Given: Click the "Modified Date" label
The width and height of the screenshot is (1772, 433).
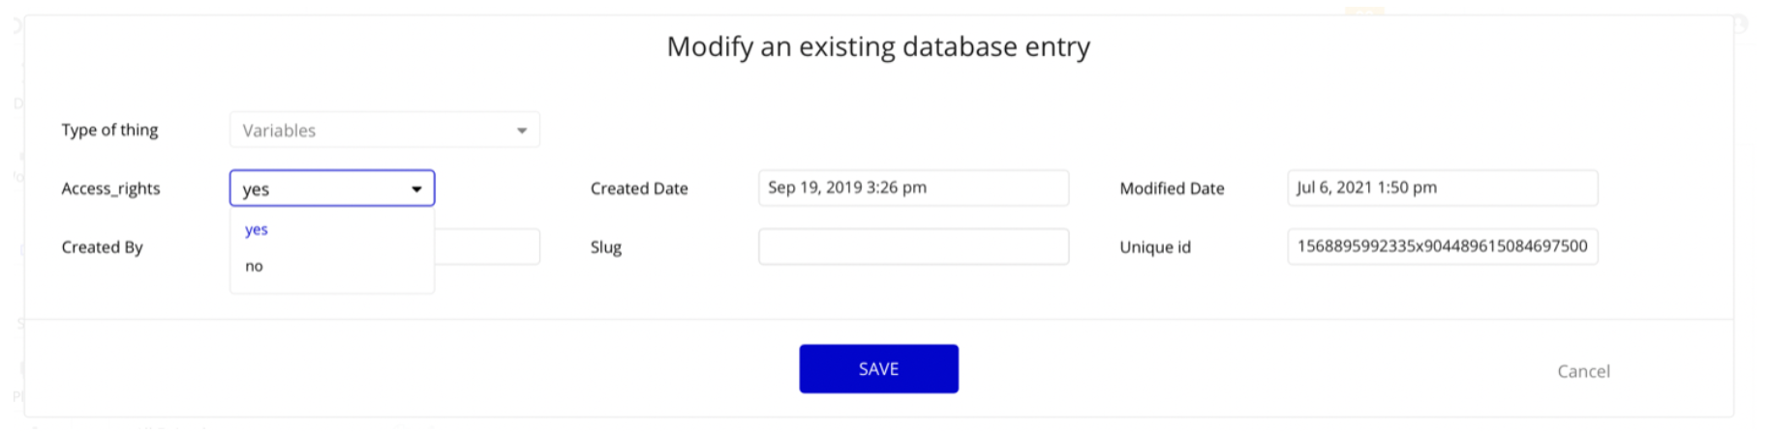Looking at the screenshot, I should [1172, 189].
